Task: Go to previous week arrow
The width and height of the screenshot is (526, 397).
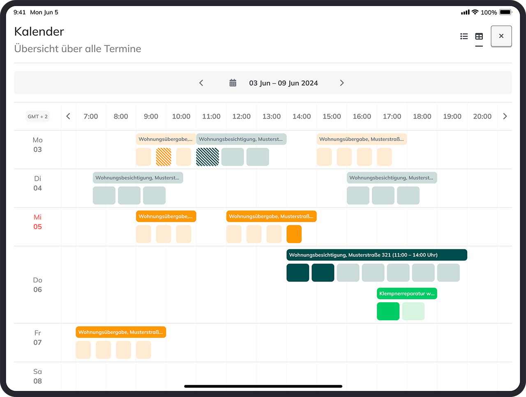Action: point(201,83)
